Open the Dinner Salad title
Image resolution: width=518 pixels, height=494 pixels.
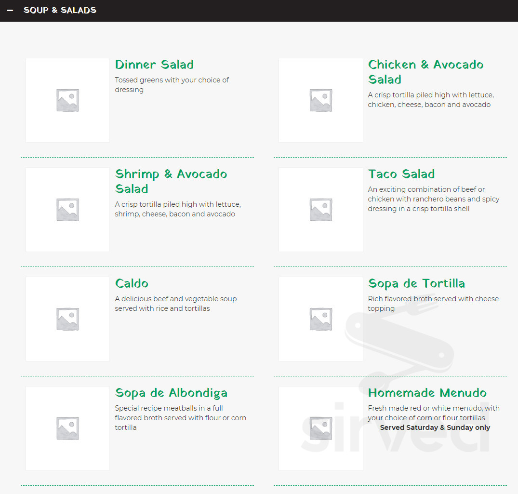(154, 65)
